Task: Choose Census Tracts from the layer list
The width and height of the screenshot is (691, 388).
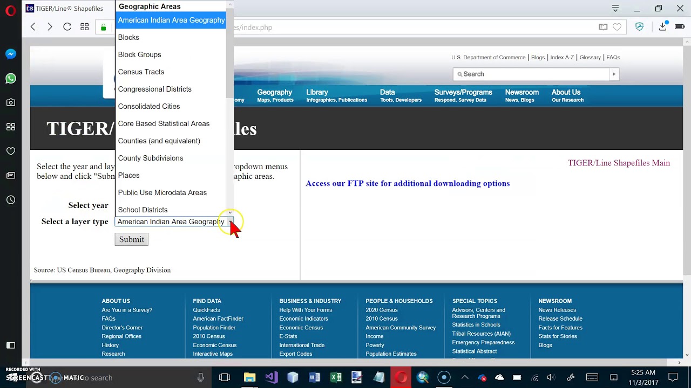Action: point(171,72)
